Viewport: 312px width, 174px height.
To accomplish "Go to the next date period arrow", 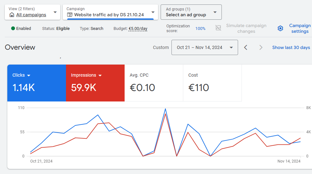I will click(261, 47).
